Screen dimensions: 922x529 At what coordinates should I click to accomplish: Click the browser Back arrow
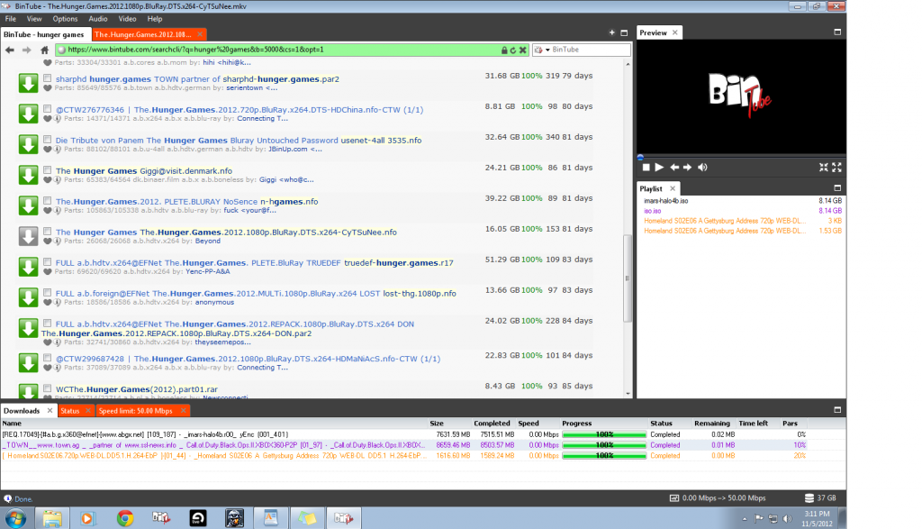pyautogui.click(x=10, y=50)
